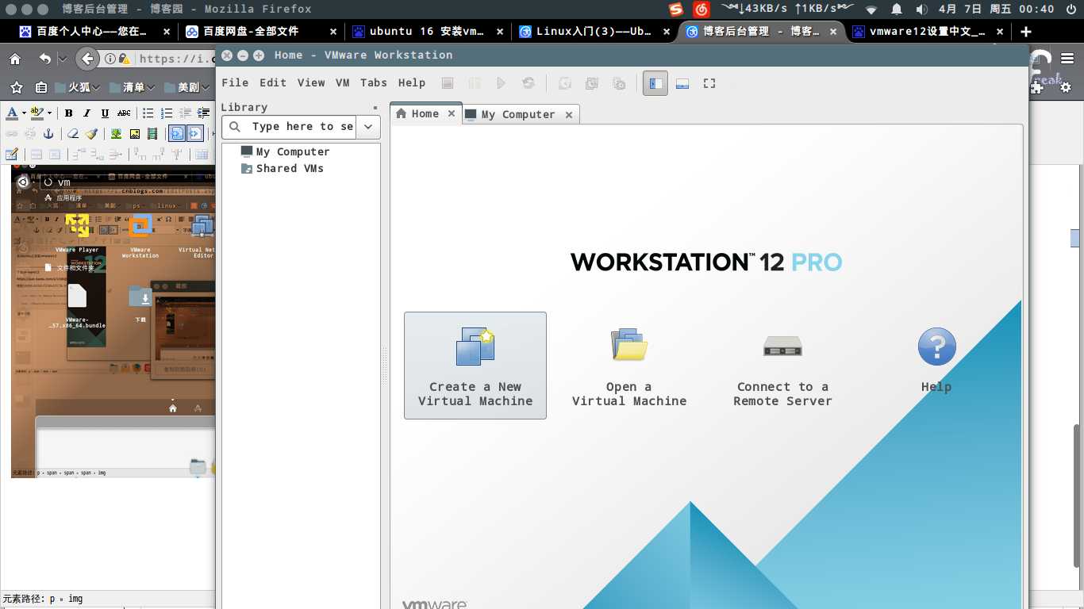This screenshot has width=1084, height=609.
Task: Close the Library panel
Action: (x=375, y=107)
